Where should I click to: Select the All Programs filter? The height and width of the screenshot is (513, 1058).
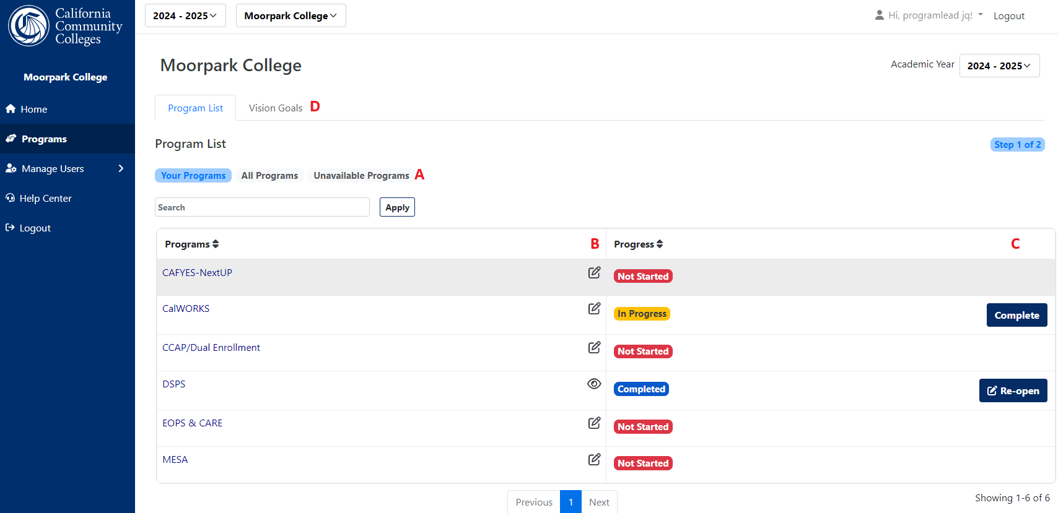269,176
